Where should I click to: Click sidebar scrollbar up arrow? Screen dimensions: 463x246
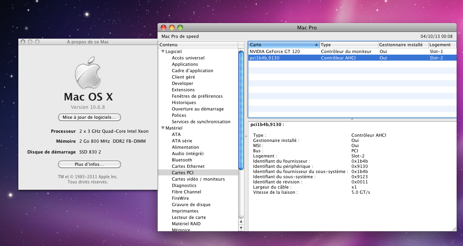(x=241, y=222)
